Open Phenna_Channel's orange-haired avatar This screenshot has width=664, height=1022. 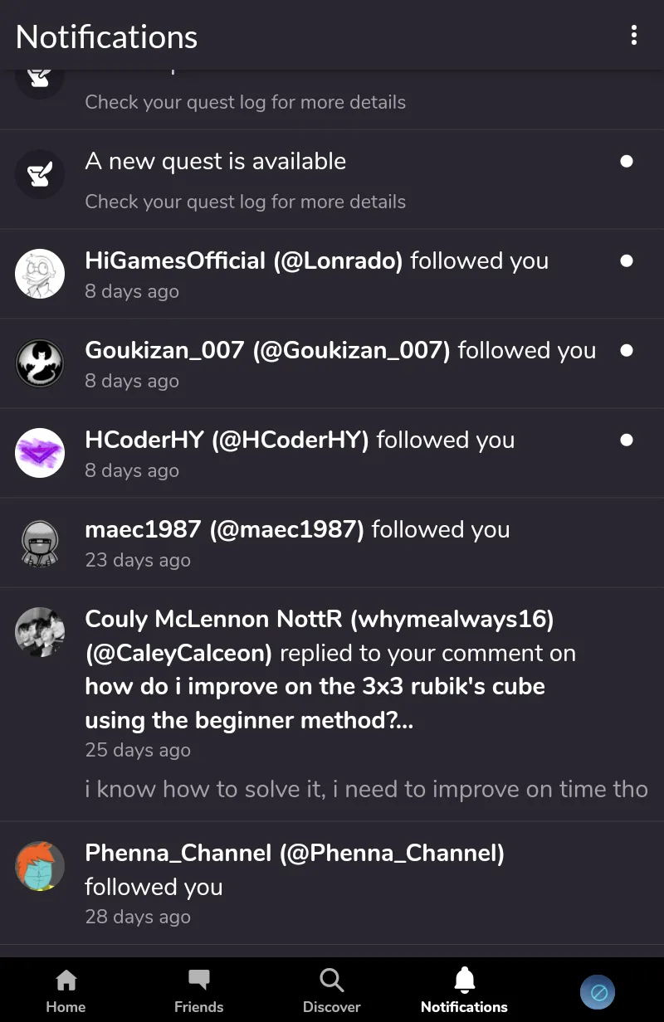click(40, 866)
